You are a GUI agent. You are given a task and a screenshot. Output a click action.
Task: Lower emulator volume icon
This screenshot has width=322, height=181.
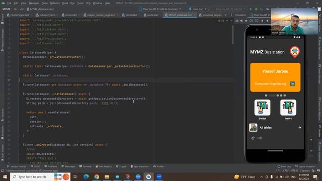pyautogui.click(x=246, y=21)
